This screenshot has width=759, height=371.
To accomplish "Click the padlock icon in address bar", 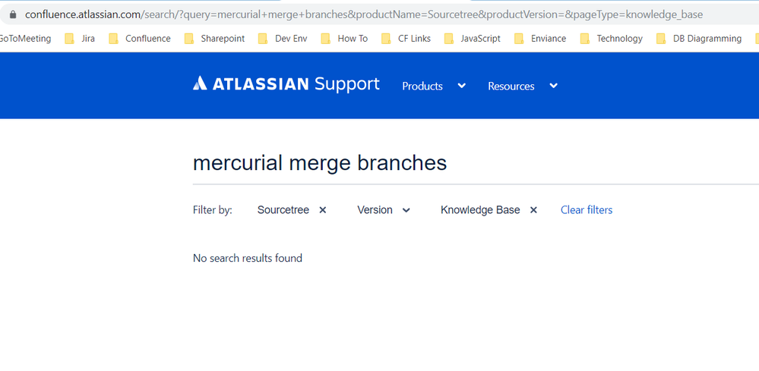I will coord(13,14).
